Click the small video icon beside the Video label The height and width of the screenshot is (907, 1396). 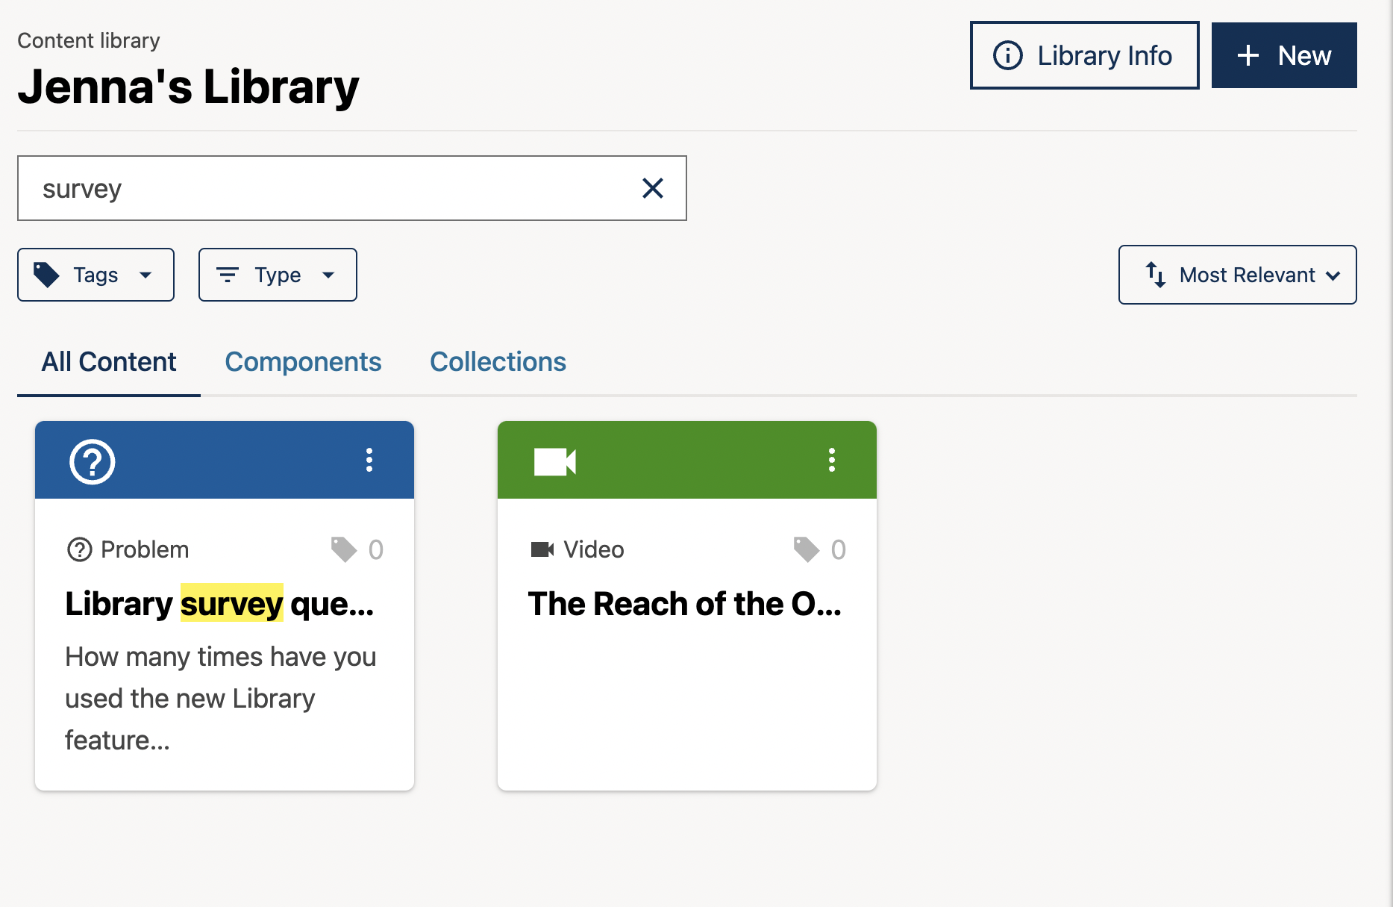(542, 549)
